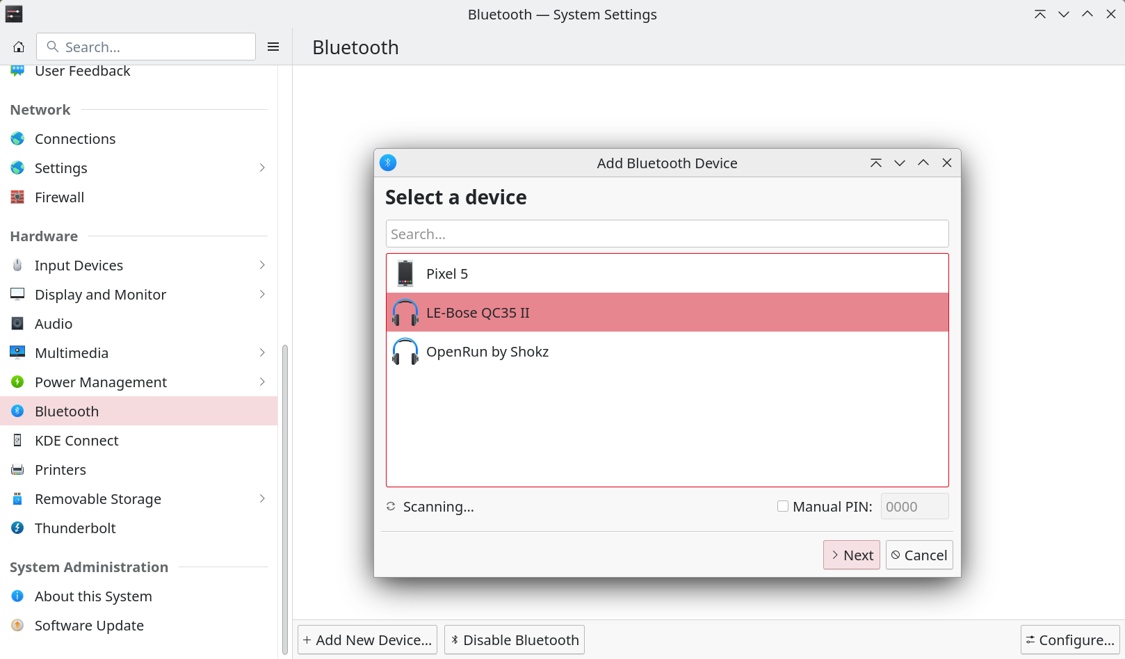Expand the Input Devices chevron

click(x=262, y=265)
